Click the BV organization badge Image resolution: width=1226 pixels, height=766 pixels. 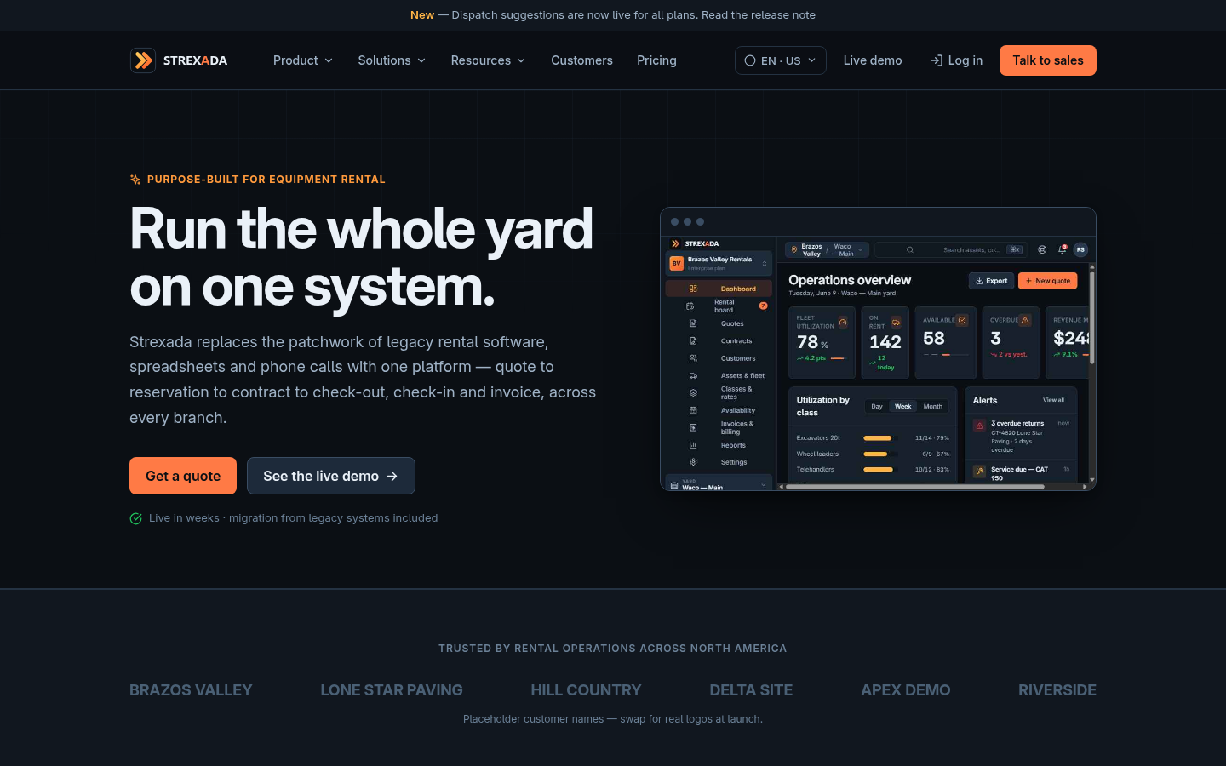pyautogui.click(x=677, y=264)
